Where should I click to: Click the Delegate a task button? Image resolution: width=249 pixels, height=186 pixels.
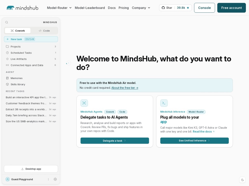(115, 141)
